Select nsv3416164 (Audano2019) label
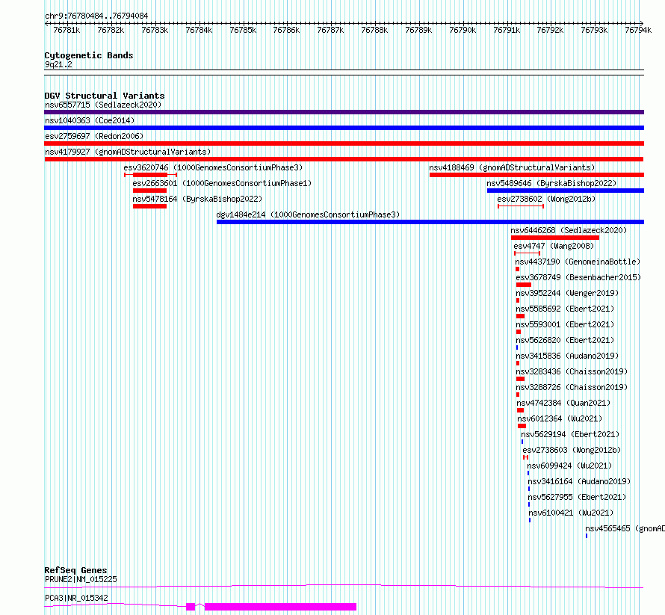 coord(579,481)
